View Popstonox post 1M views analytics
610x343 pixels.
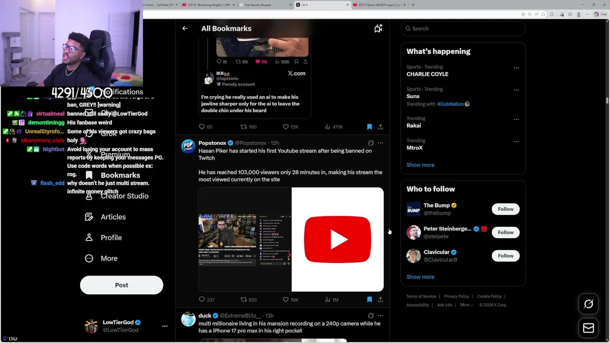(331, 300)
